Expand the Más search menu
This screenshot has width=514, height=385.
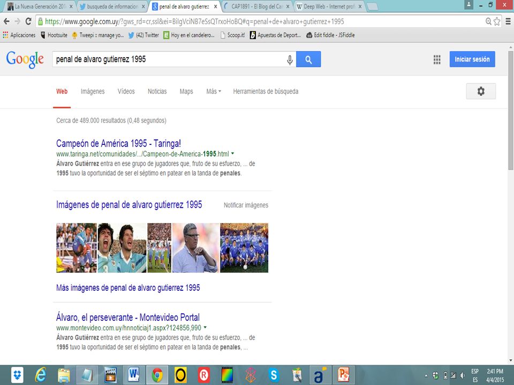[x=214, y=91]
